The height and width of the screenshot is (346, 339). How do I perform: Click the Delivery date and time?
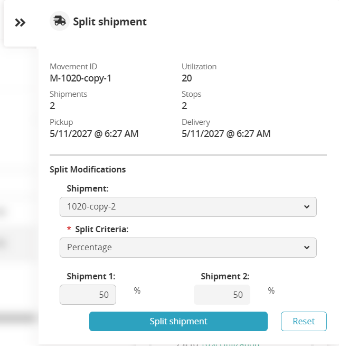(226, 134)
